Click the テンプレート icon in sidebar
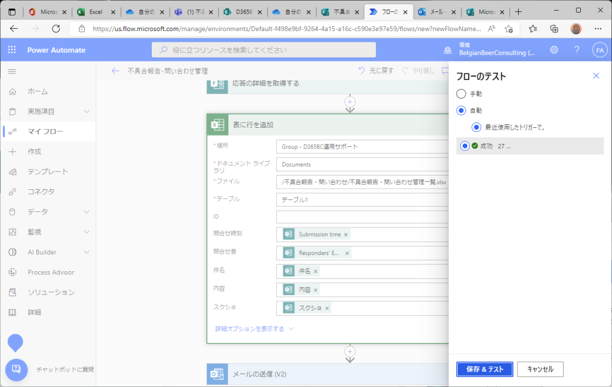This screenshot has height=387, width=612. (13, 171)
